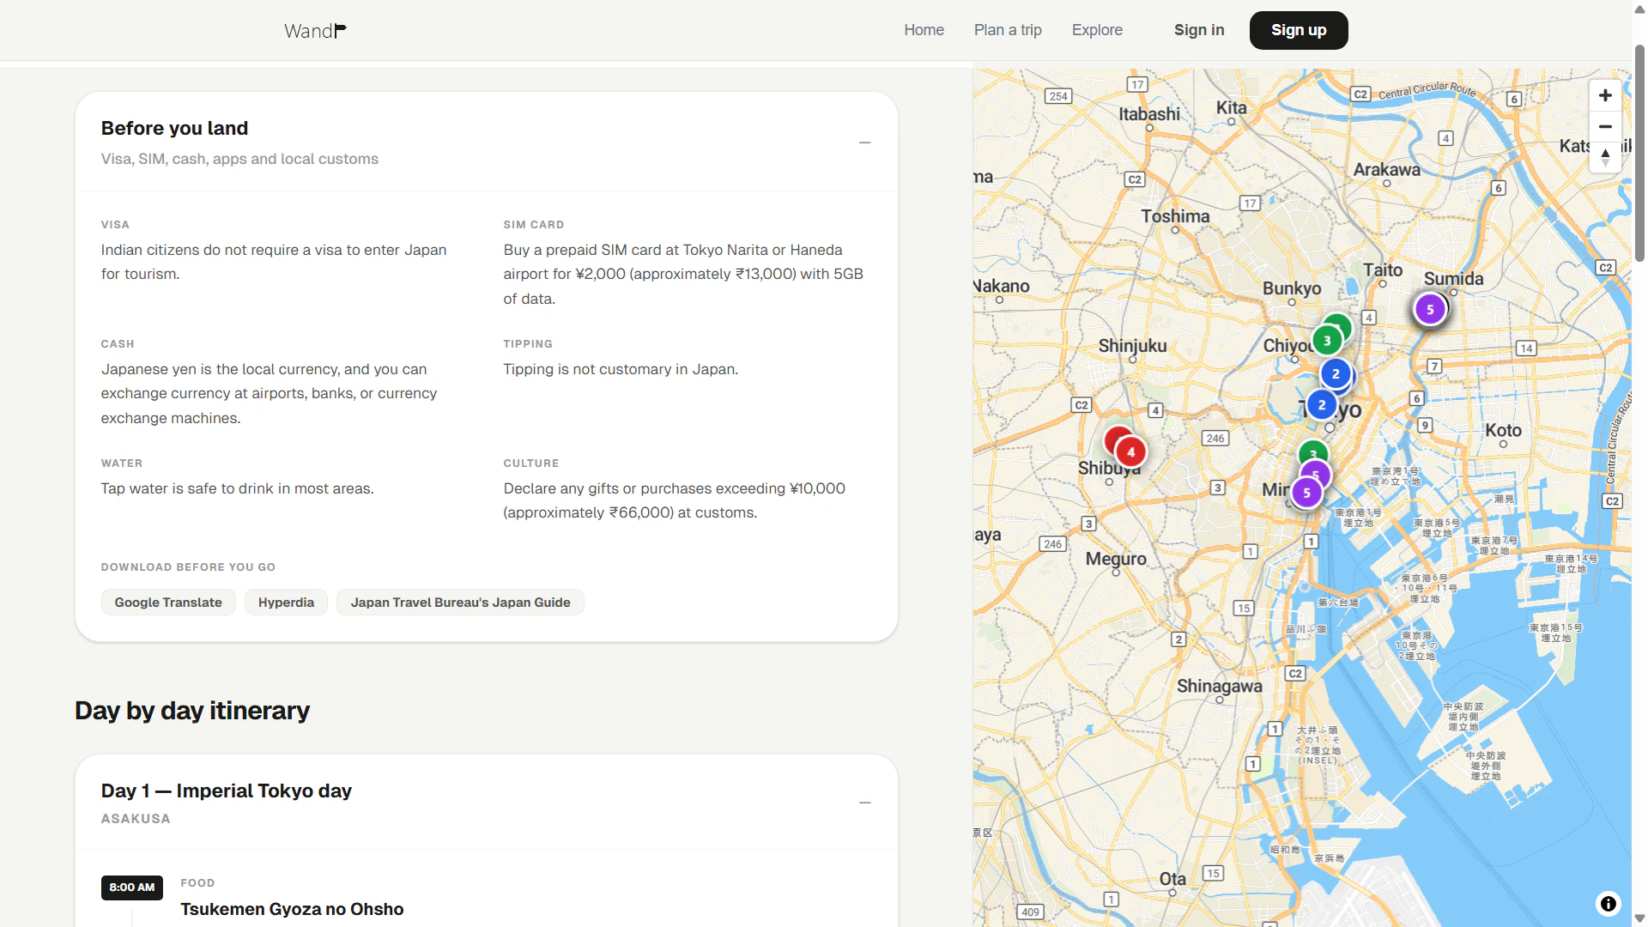Image resolution: width=1648 pixels, height=927 pixels.
Task: Click the 8:00 AM time marker
Action: tap(131, 888)
